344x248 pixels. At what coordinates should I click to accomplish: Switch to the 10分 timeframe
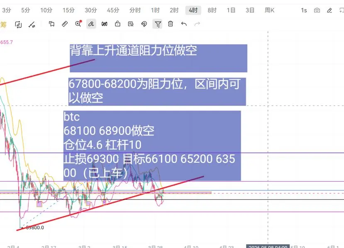pos(46,10)
